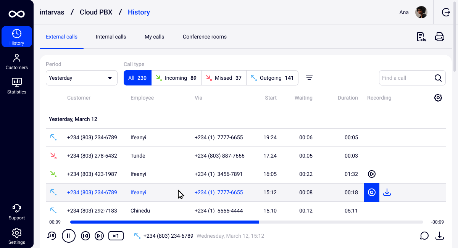Toggle the Outgoing calls filter
458x248 pixels.
(272, 78)
